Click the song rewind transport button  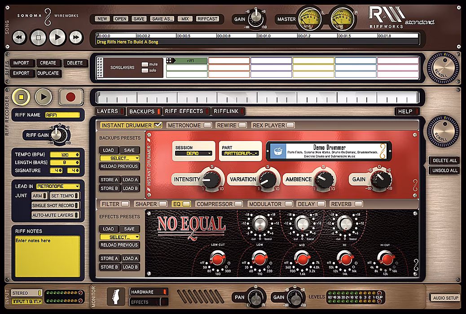click(x=19, y=37)
